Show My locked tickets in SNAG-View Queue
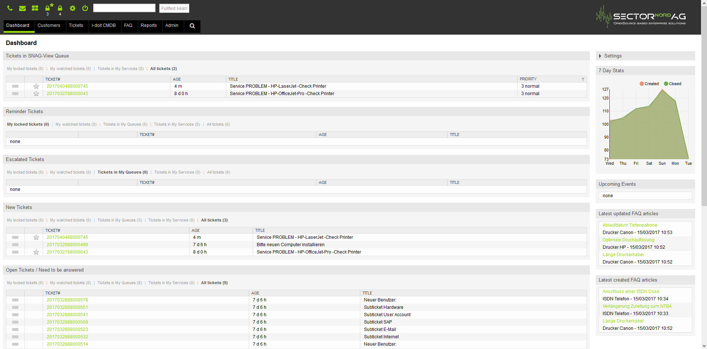 point(25,69)
